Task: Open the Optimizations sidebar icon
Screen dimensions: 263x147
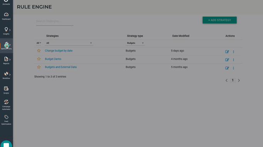Action: coord(6,45)
